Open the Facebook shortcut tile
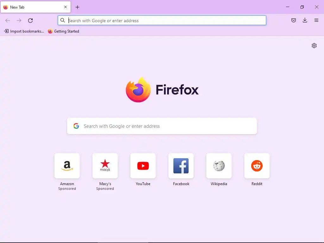This screenshot has width=324, height=243. [x=181, y=166]
